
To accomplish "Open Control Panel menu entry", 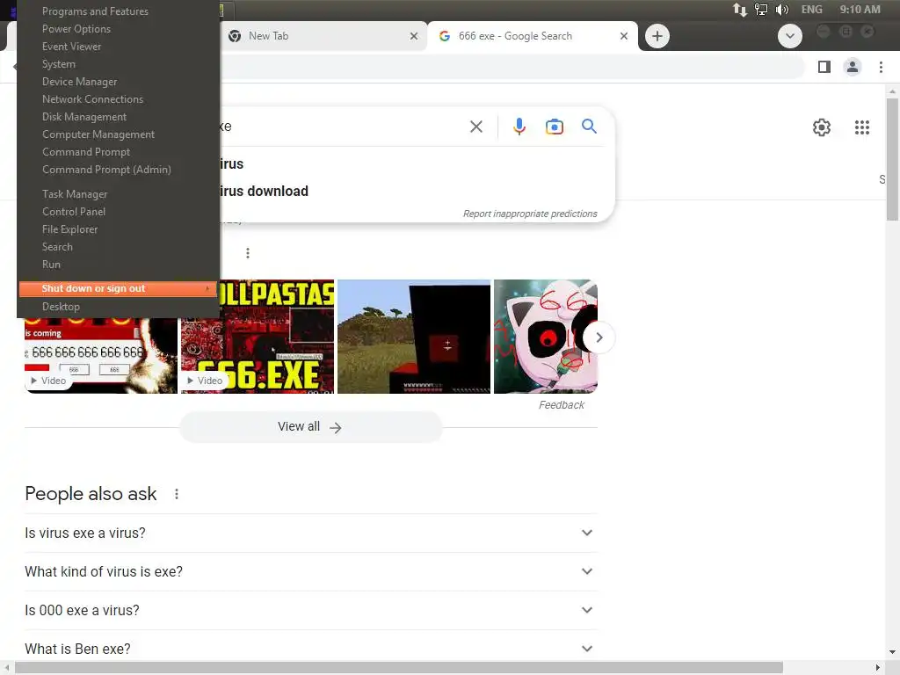I will coord(74,212).
